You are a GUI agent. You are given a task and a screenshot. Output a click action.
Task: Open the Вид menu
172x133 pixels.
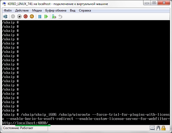pyautogui.click(x=73, y=10)
